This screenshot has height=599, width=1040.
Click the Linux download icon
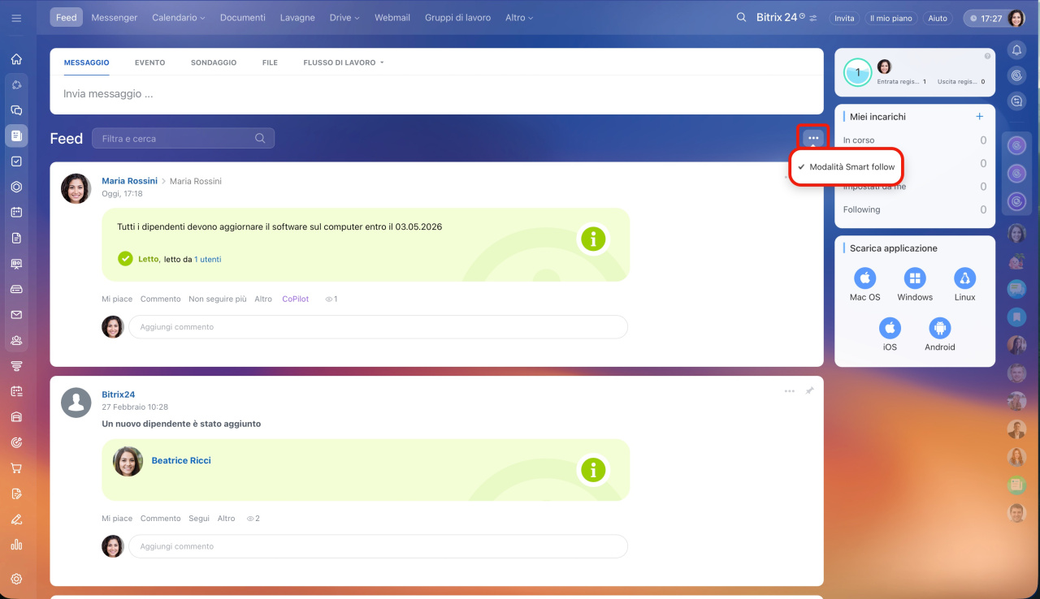coord(964,279)
